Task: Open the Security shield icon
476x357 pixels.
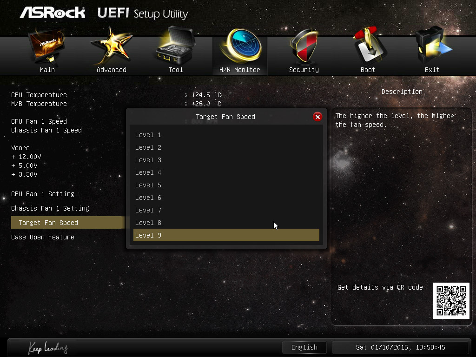Action: (x=304, y=46)
